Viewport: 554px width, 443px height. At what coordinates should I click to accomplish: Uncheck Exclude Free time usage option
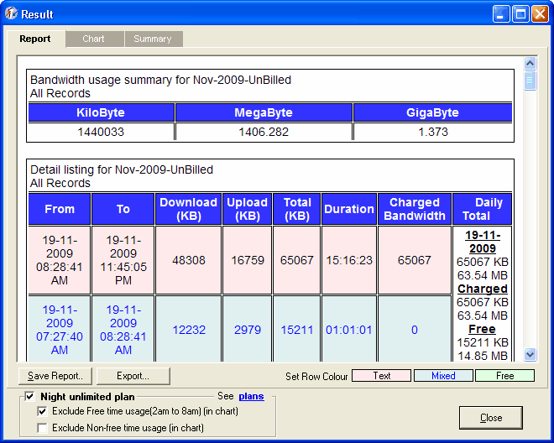click(42, 412)
